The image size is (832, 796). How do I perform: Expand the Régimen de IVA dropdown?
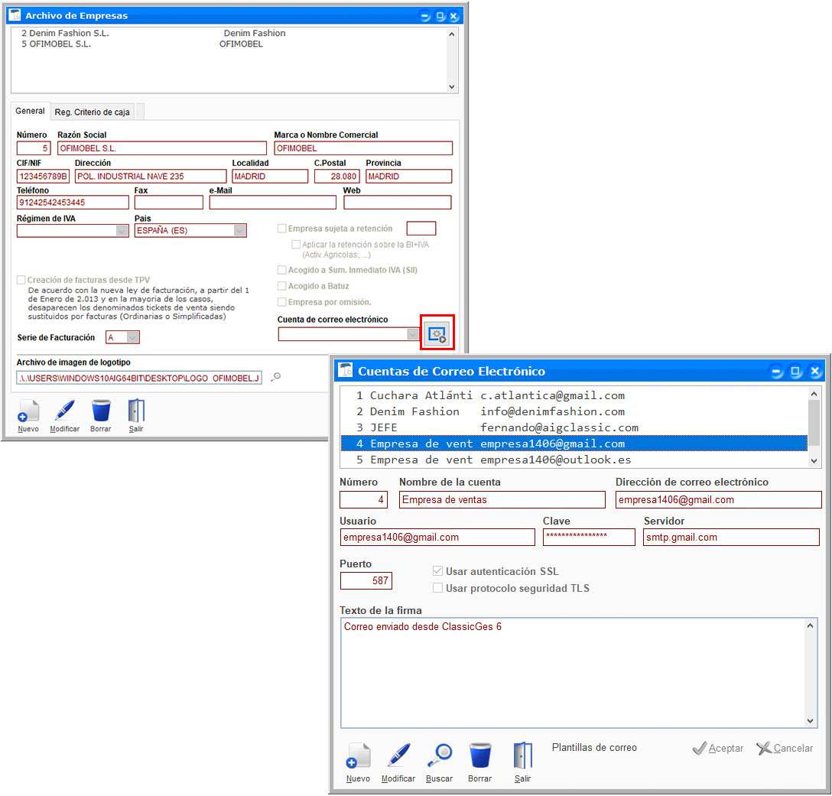(122, 231)
